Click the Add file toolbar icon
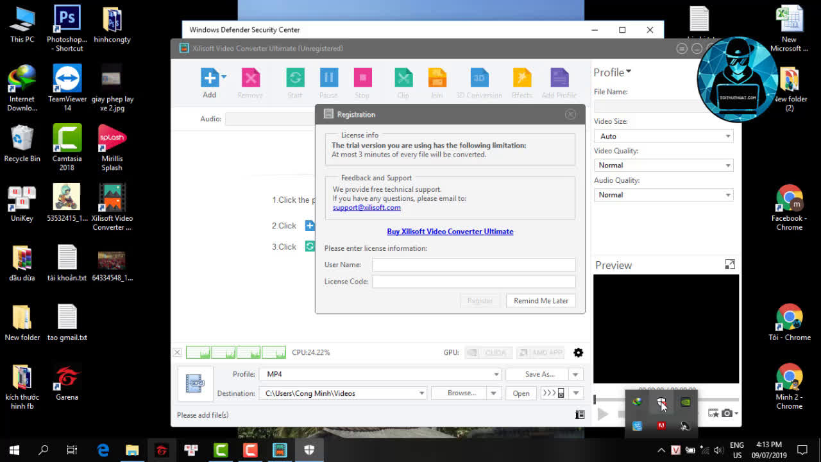The height and width of the screenshot is (462, 821). point(210,78)
